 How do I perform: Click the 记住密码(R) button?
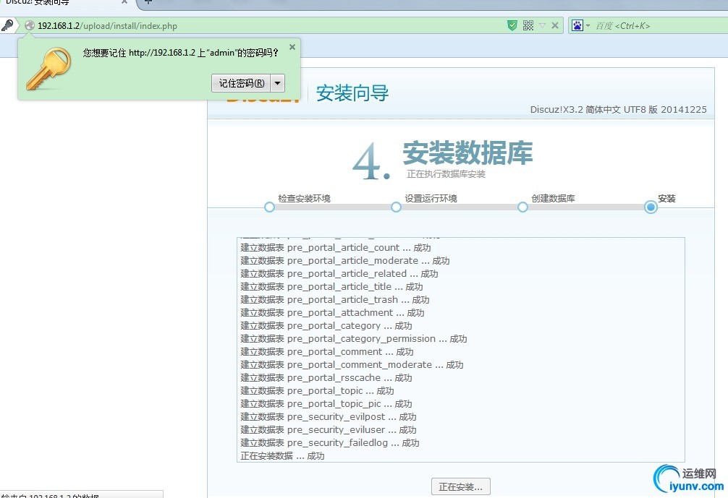[x=242, y=83]
